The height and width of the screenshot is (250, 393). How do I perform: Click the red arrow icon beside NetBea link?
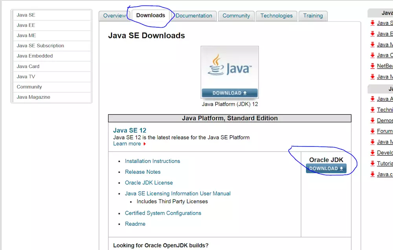(373, 66)
